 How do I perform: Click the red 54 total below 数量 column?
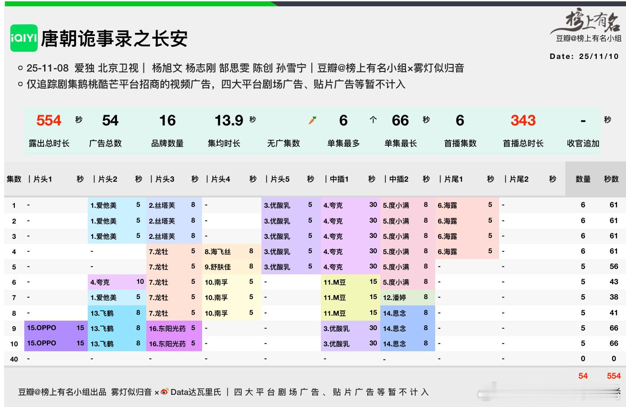coord(583,376)
